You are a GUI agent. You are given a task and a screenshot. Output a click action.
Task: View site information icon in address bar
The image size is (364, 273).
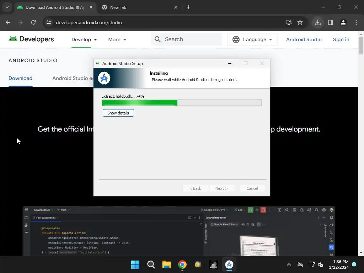pos(49,22)
